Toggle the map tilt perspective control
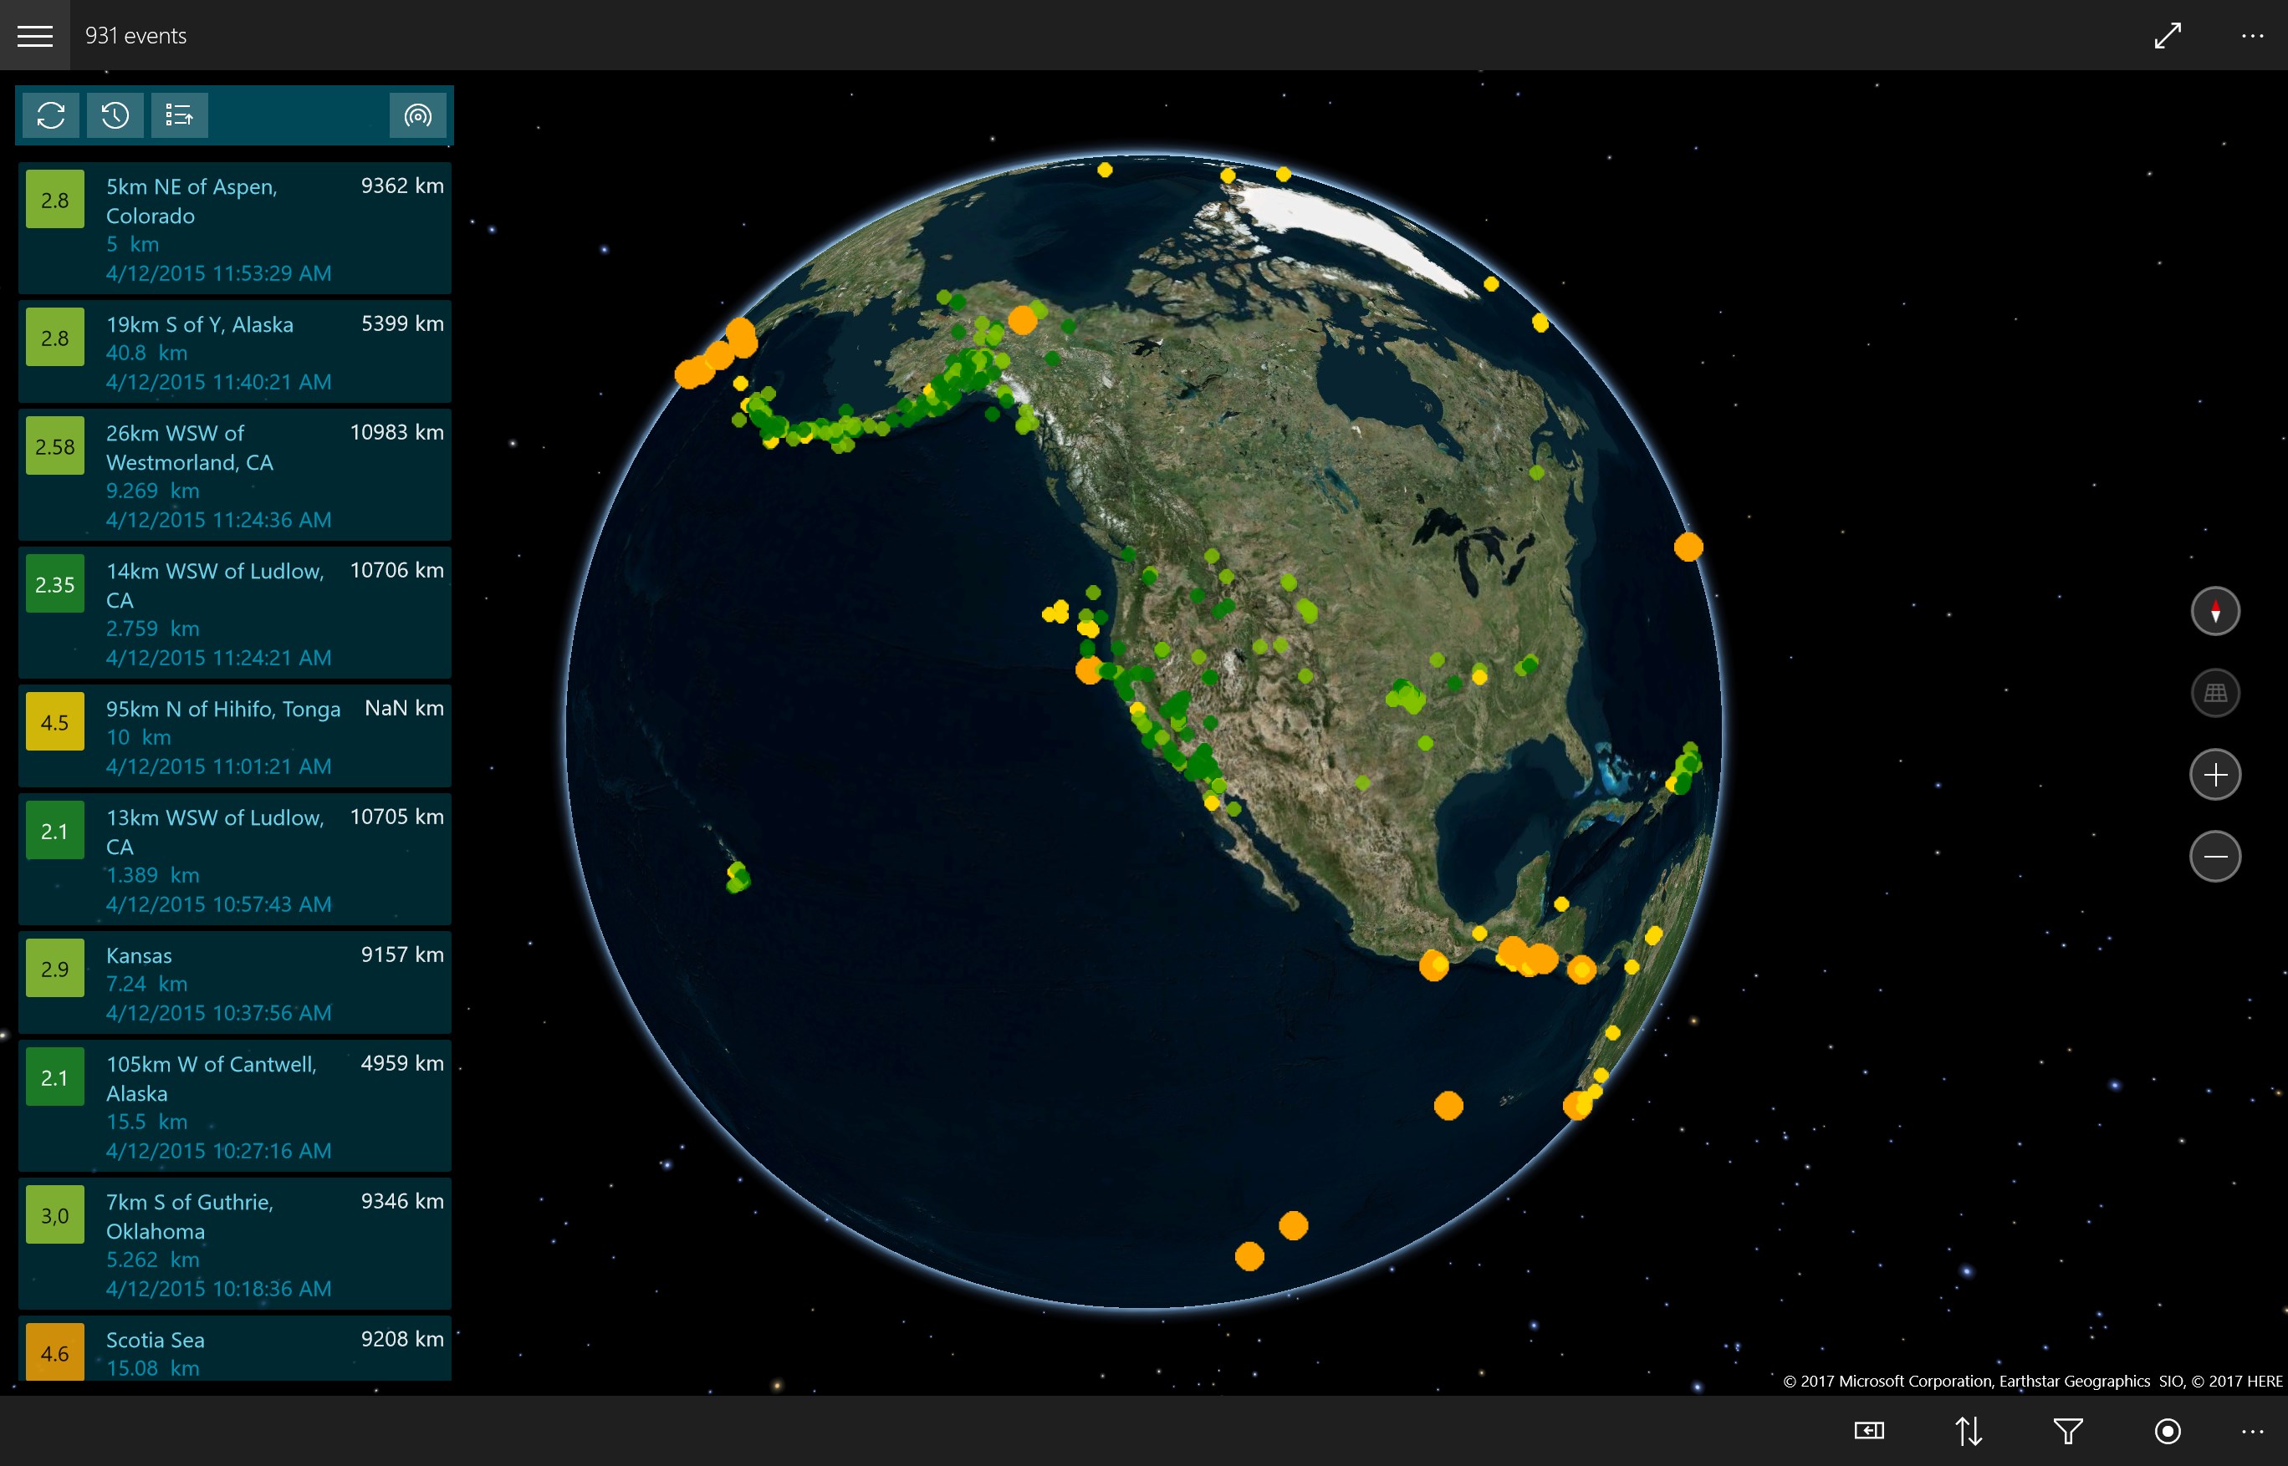2288x1466 pixels. (2215, 693)
